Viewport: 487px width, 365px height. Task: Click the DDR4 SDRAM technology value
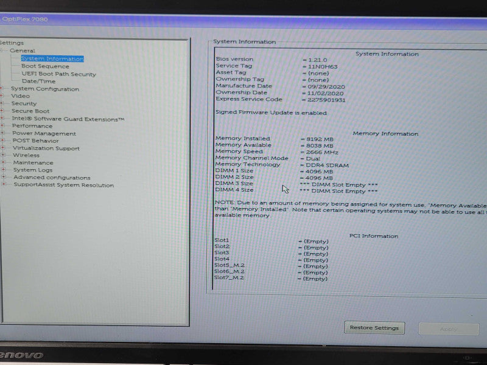[x=327, y=165]
